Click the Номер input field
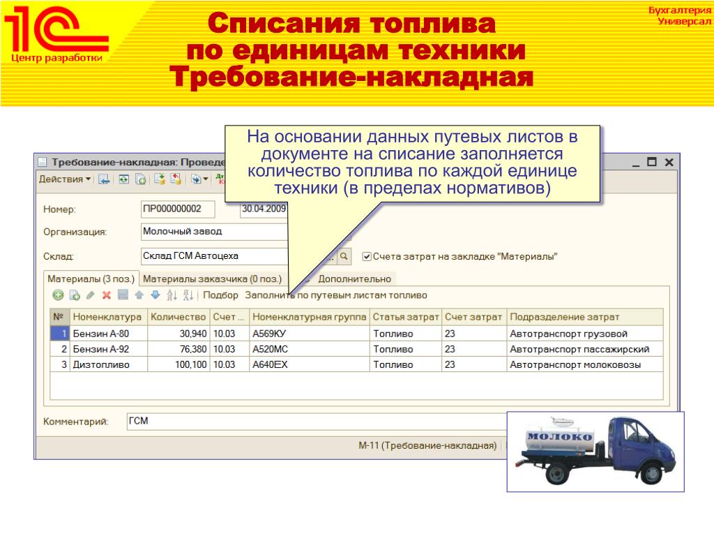The image size is (714, 536). click(x=178, y=209)
